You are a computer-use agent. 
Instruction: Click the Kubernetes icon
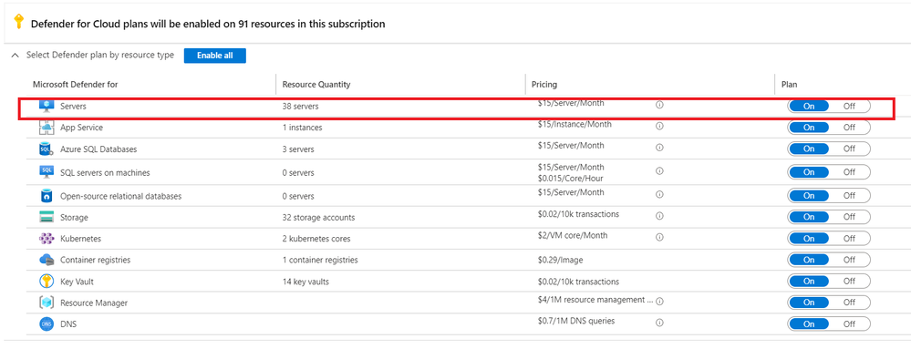tap(47, 239)
